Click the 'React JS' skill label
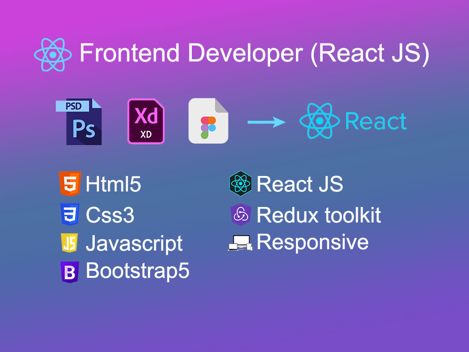This screenshot has height=352, width=469. 300,184
